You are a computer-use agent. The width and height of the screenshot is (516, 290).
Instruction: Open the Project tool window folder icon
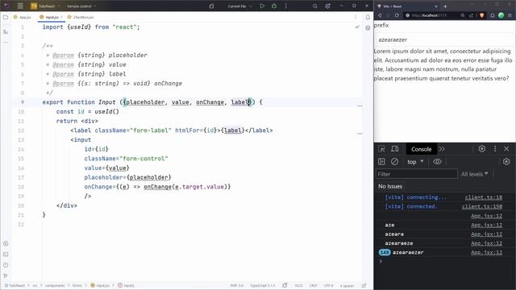6,17
